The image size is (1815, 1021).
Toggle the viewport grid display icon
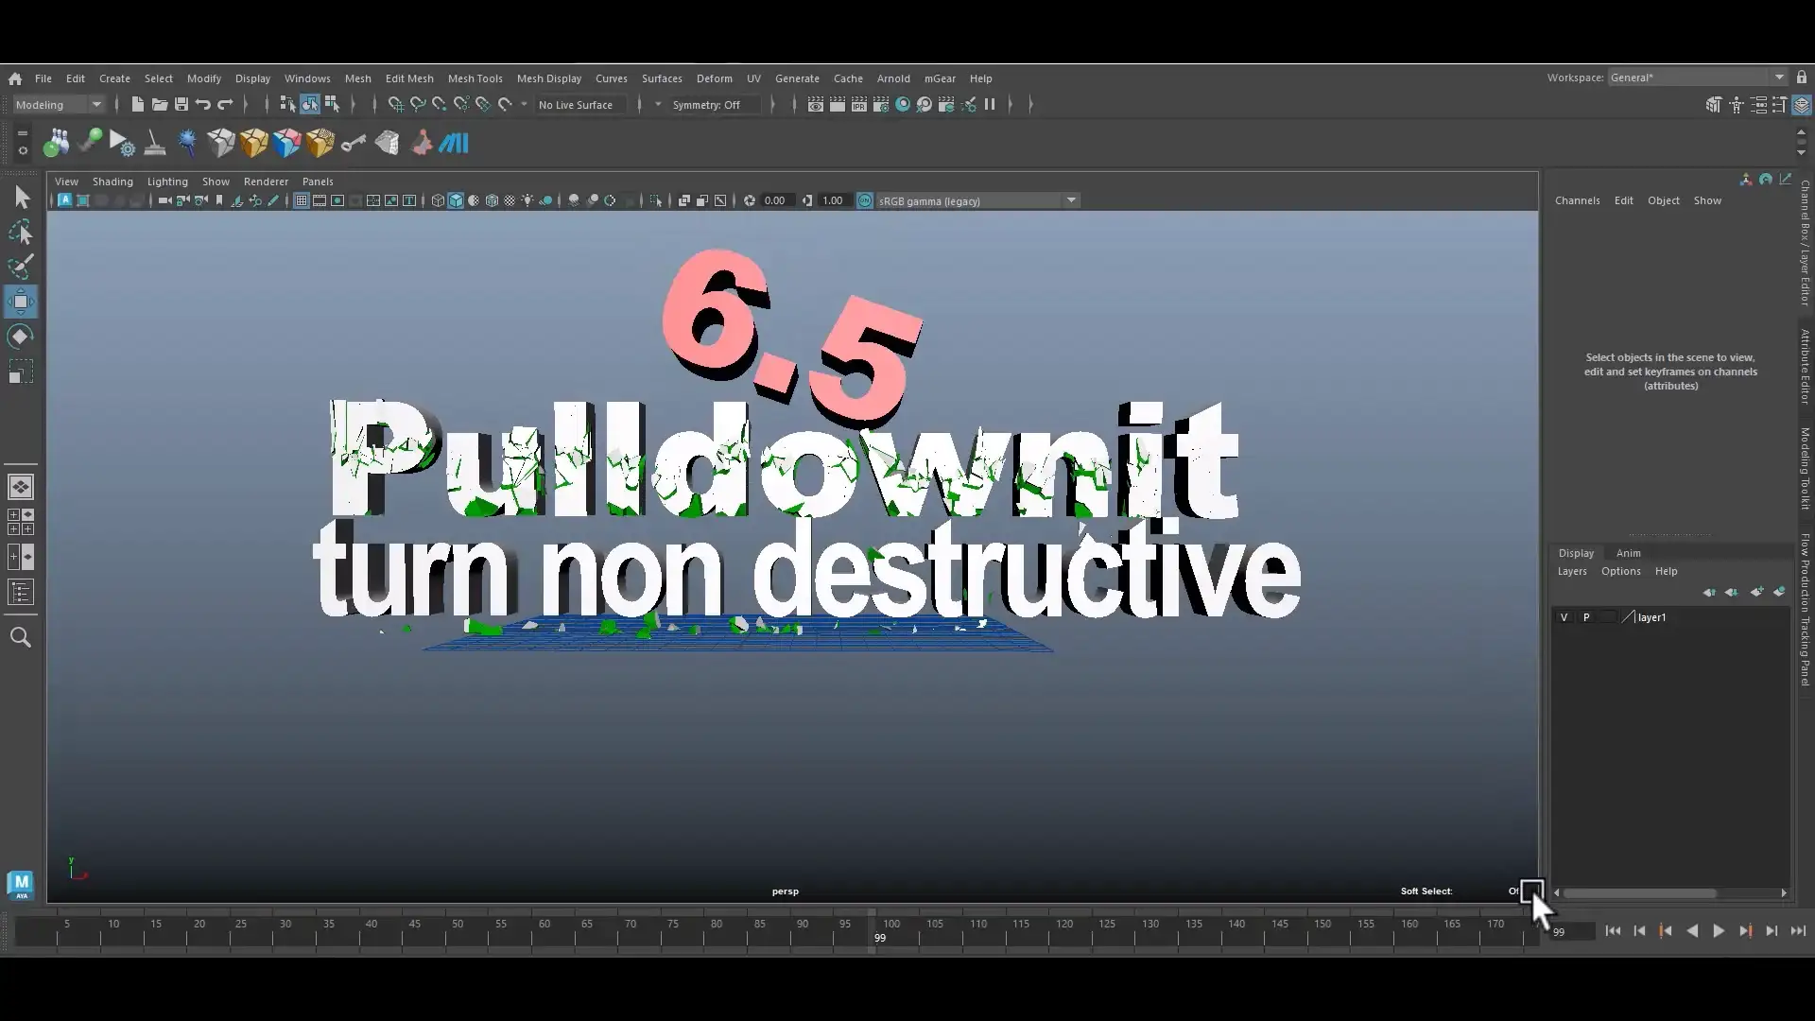(302, 200)
